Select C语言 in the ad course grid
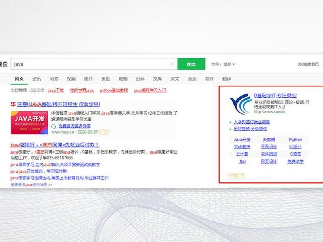Screen dimensions: 323x242 (296, 154)
